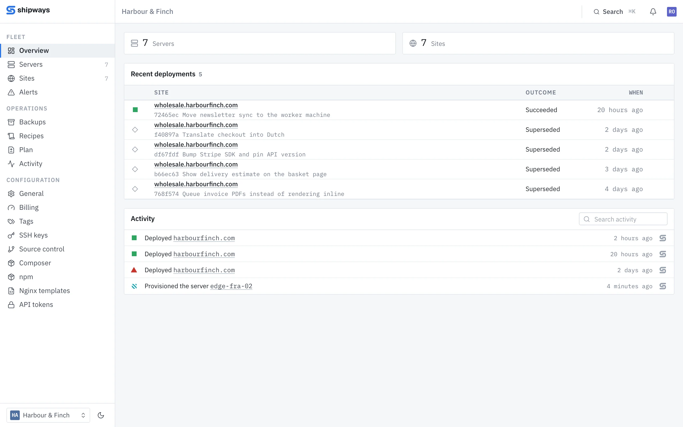The image size is (683, 427).
Task: Click the notifications bell icon
Action: tap(653, 11)
